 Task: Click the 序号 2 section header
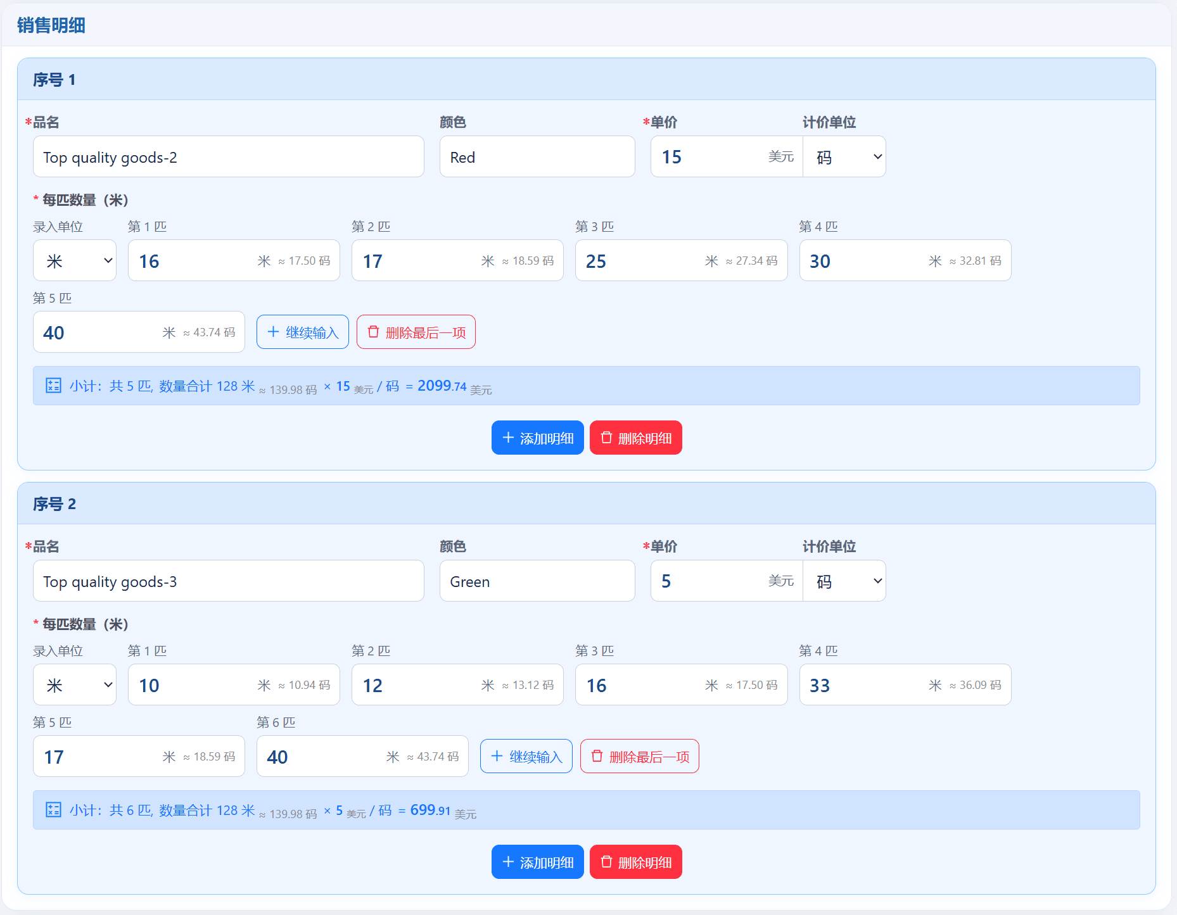tap(587, 503)
